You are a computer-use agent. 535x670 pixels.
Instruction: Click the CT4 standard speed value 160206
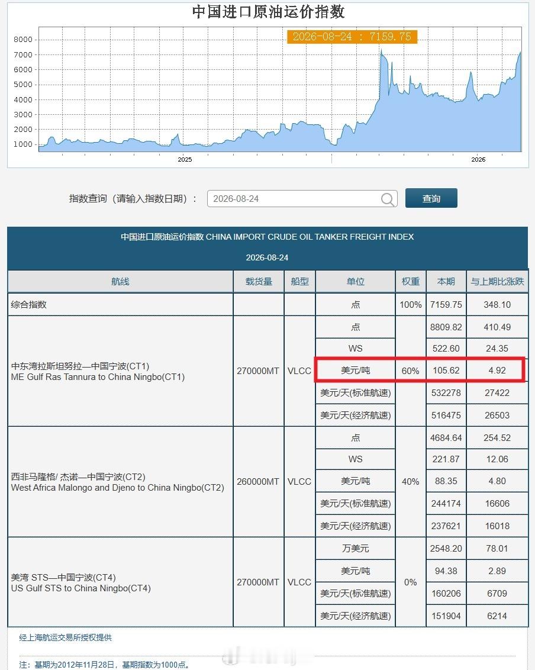click(446, 594)
